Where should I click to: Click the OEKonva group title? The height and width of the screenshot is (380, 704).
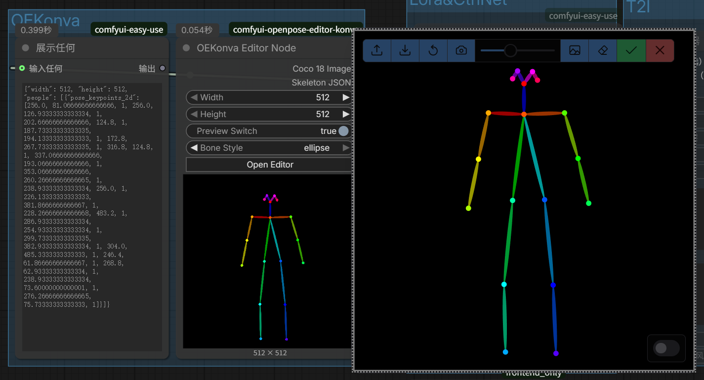(45, 20)
